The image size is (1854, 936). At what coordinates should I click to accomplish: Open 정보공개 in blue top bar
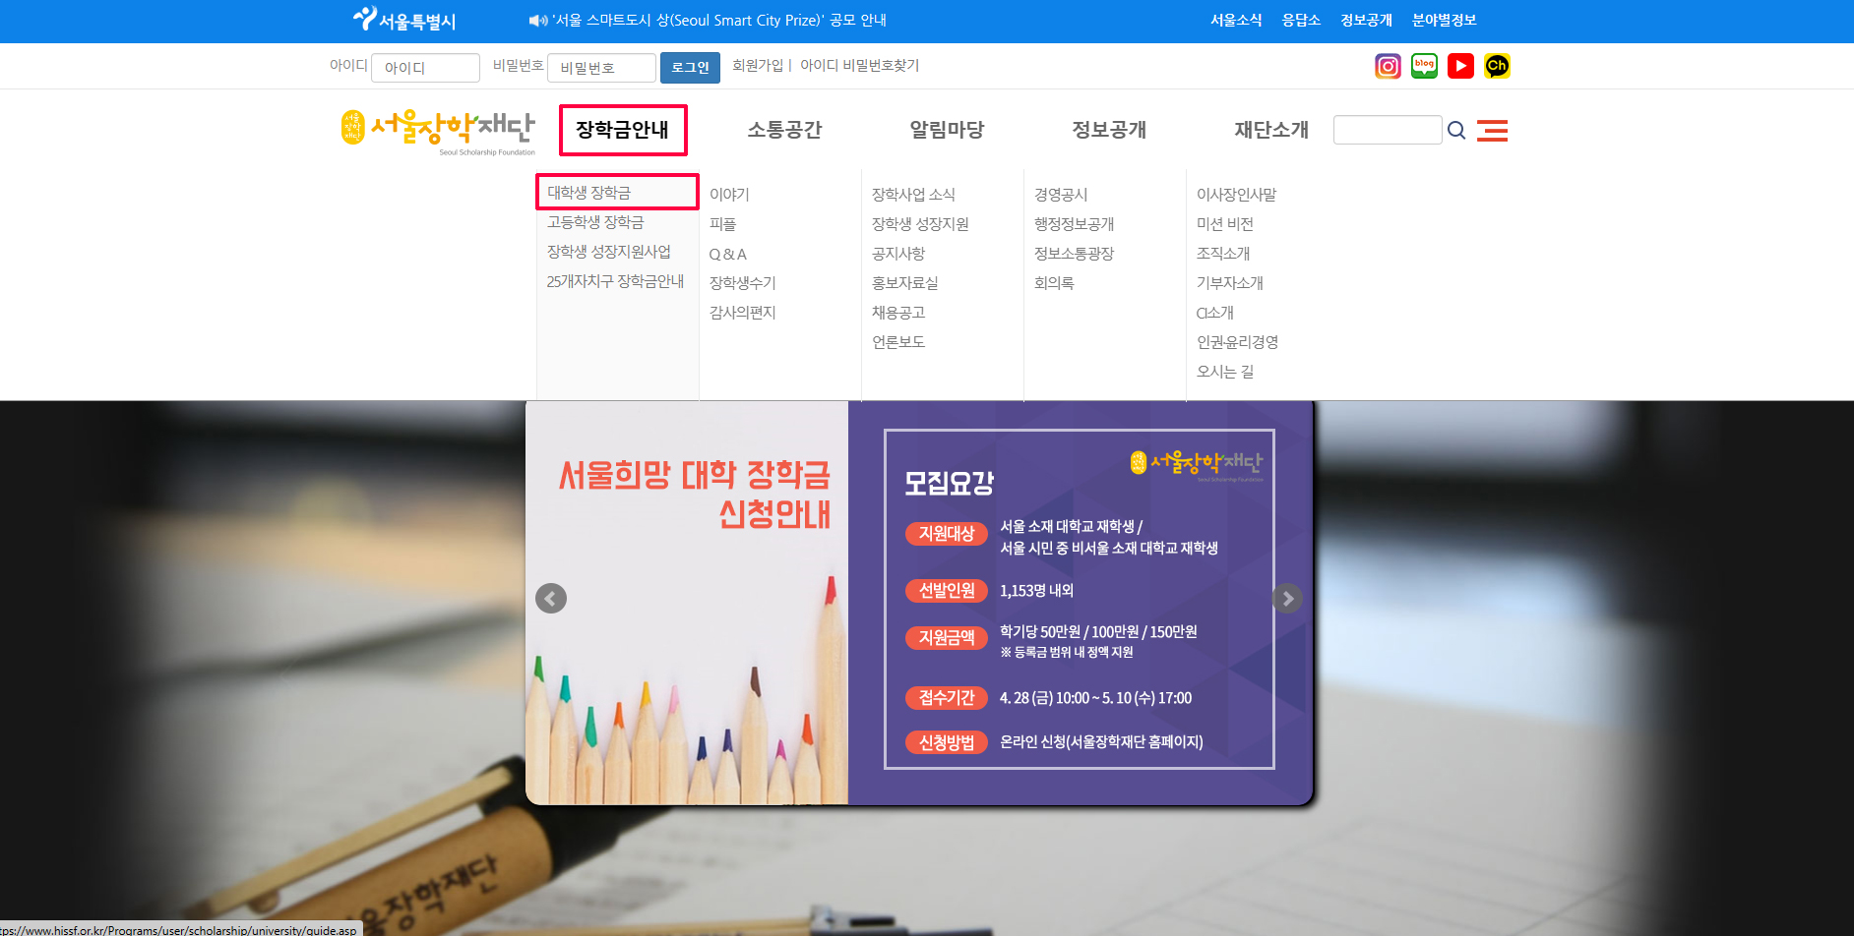(x=1366, y=20)
